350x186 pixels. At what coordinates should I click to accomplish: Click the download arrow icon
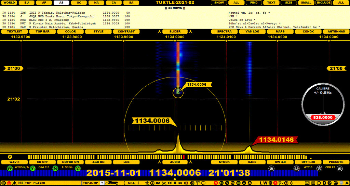click(x=15, y=183)
